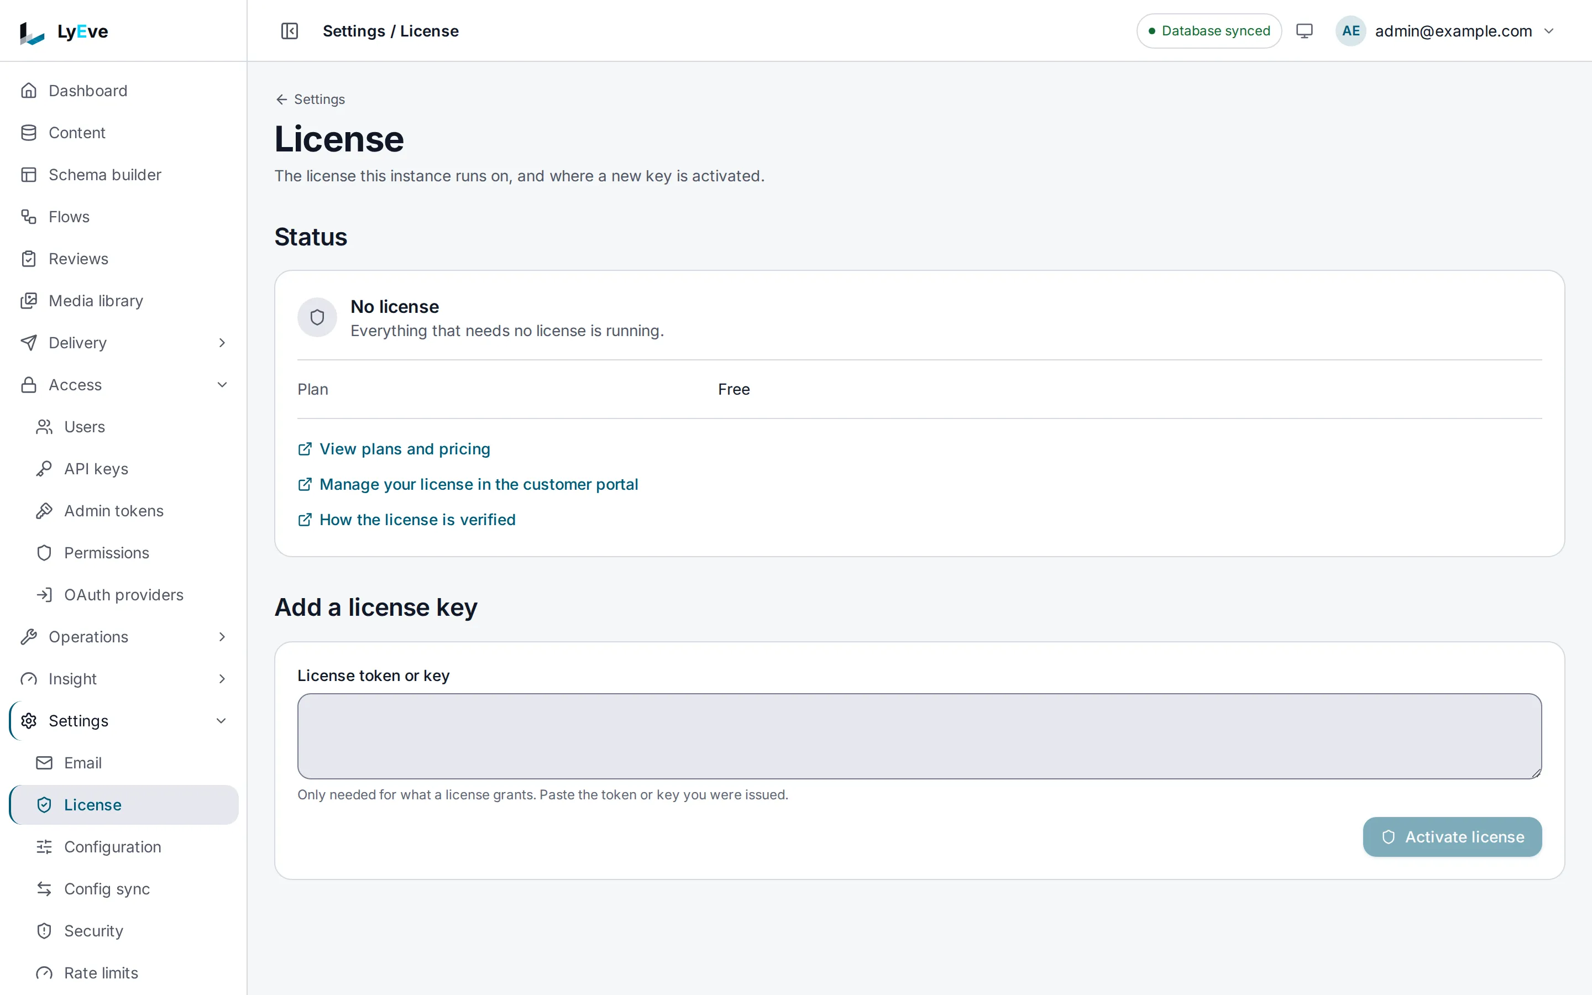This screenshot has height=995, width=1592.
Task: Click the AE user avatar
Action: click(1350, 31)
